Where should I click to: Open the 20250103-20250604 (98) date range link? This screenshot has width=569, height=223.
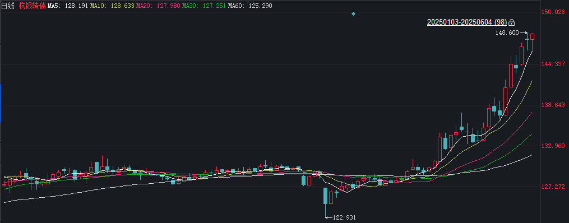pyautogui.click(x=466, y=22)
